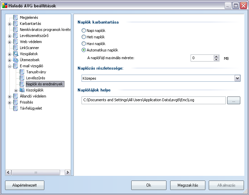Click the Állandó védelem page icon
The height and width of the screenshot is (195, 249).
[x=15, y=96]
